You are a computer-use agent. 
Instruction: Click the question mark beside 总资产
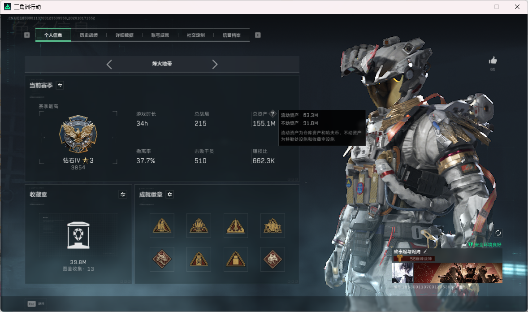(x=273, y=114)
